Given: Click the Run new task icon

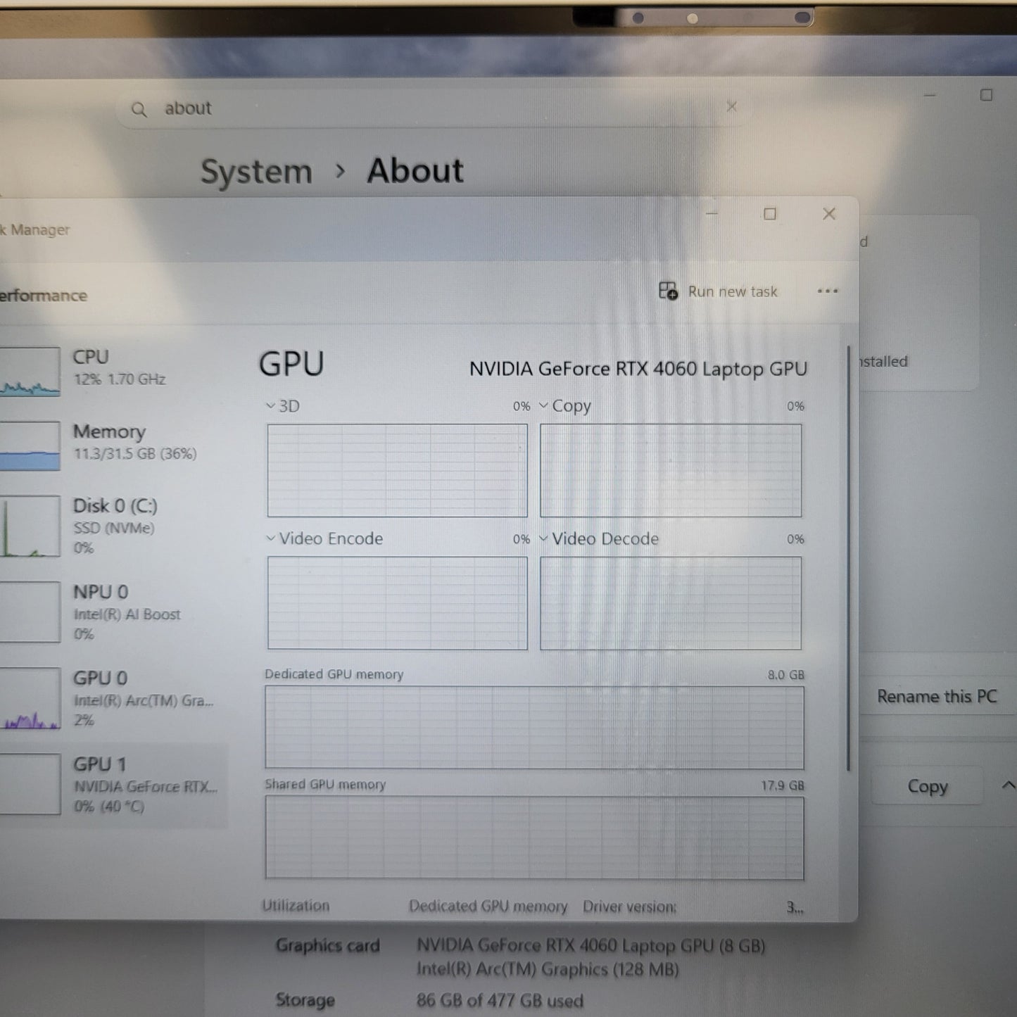Looking at the screenshot, I should (x=668, y=291).
